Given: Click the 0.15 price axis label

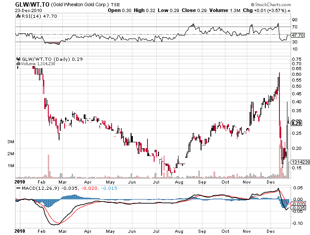Looking at the screenshot, I should pos(297,168).
